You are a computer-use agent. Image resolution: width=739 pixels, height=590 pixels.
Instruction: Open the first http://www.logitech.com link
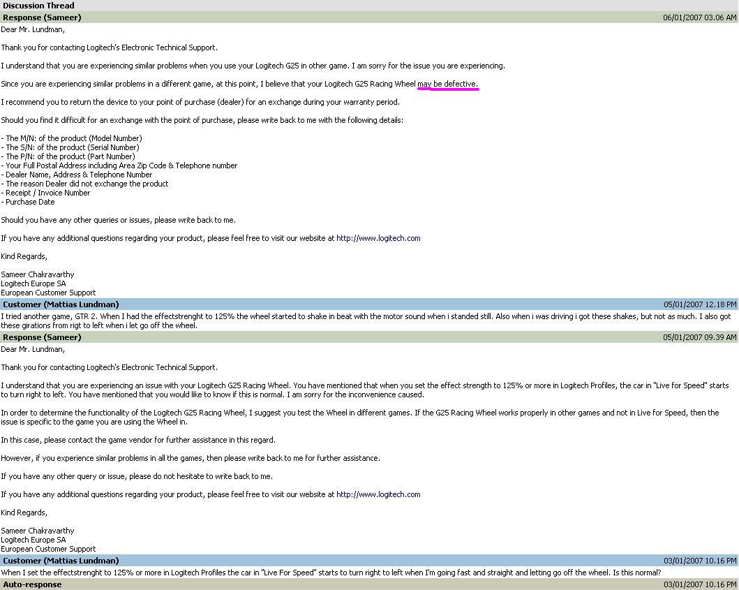click(x=378, y=238)
